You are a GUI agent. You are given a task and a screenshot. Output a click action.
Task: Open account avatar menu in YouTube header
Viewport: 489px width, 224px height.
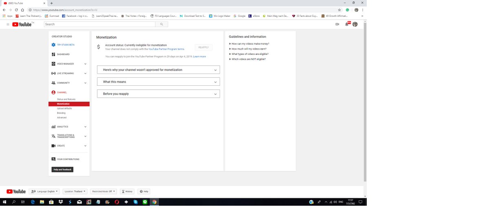point(355,24)
